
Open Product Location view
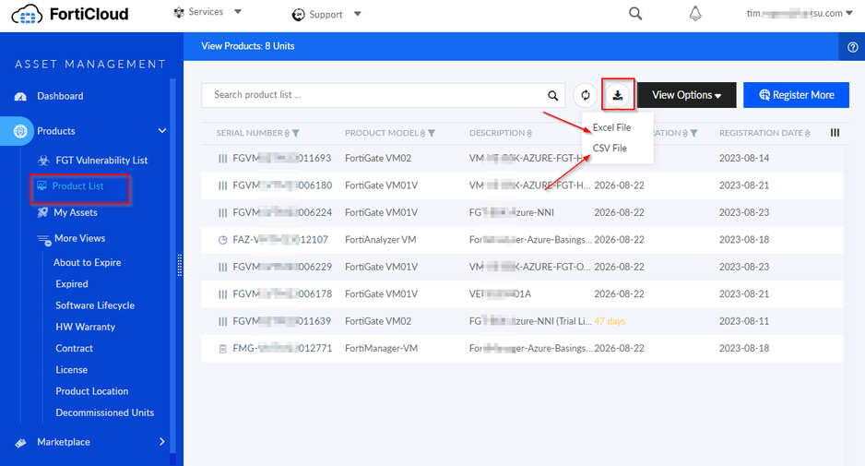click(x=91, y=391)
